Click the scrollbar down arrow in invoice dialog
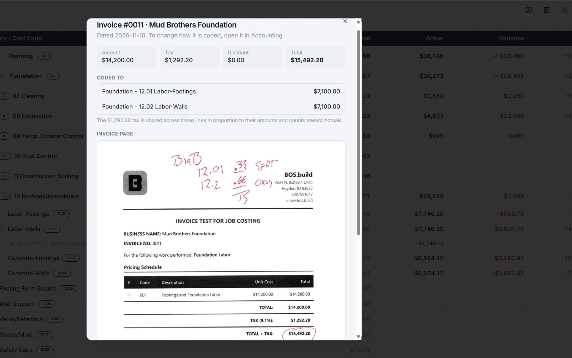Screen dimensions: 572x358 (358, 337)
